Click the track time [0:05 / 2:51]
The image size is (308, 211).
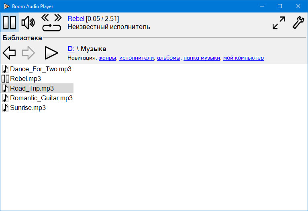point(102,19)
